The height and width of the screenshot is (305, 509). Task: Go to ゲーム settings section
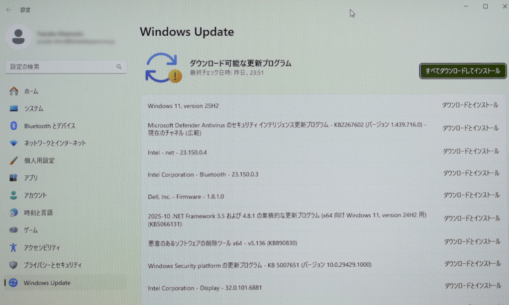tap(31, 230)
